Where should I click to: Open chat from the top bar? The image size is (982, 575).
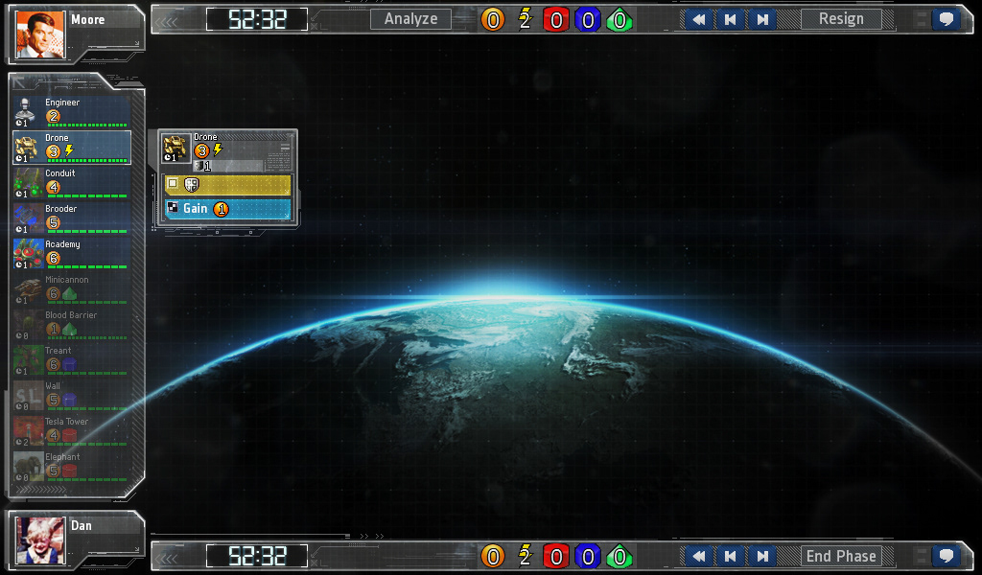coord(947,19)
